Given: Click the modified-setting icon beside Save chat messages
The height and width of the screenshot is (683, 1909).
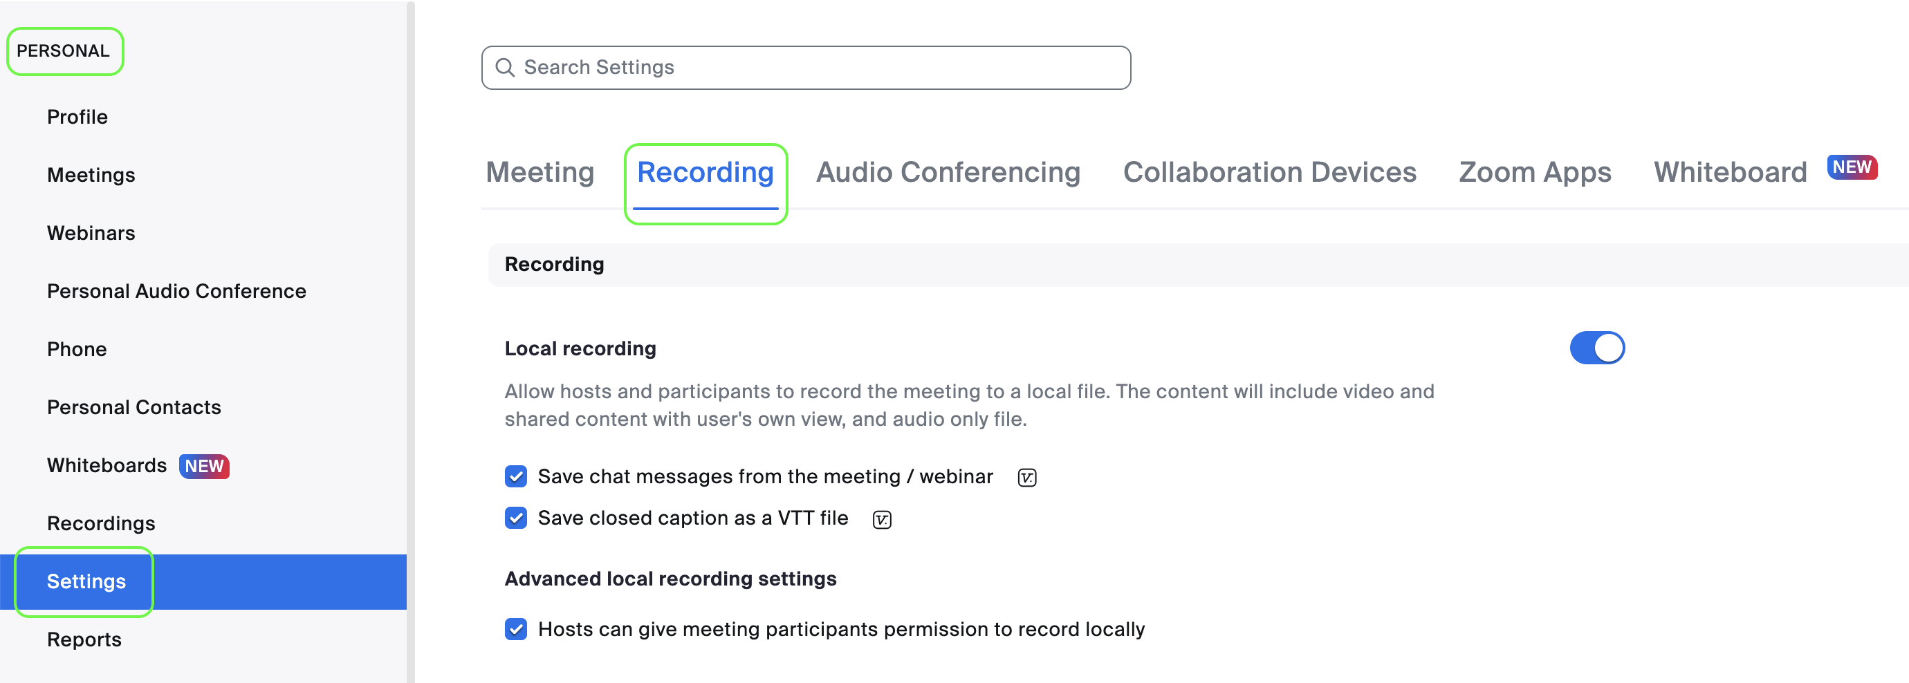Looking at the screenshot, I should (1026, 478).
